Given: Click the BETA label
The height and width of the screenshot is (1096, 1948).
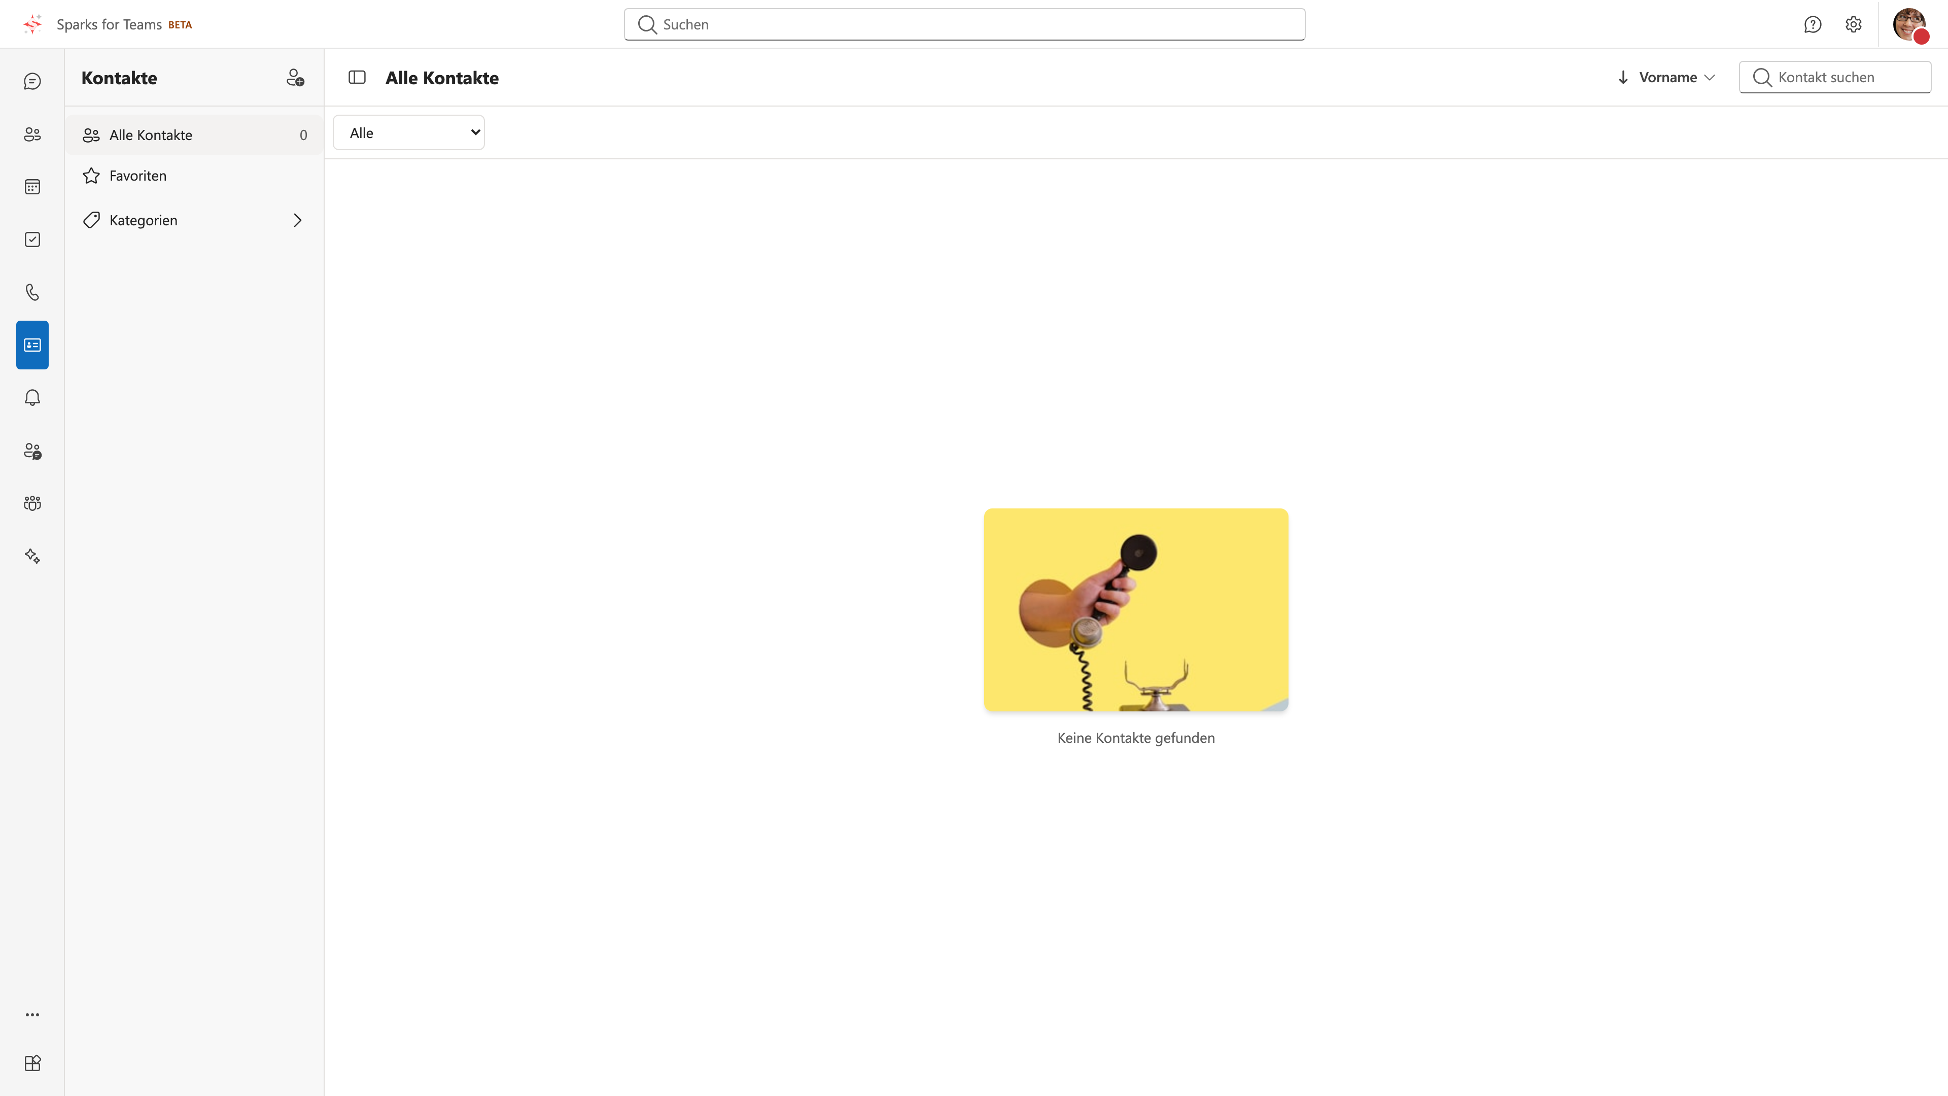Looking at the screenshot, I should 180,25.
